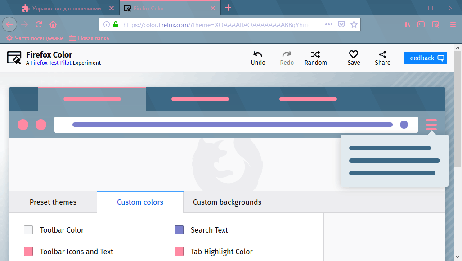Follow the Firefox Test Pilot link
This screenshot has width=462, height=261.
pyautogui.click(x=51, y=63)
